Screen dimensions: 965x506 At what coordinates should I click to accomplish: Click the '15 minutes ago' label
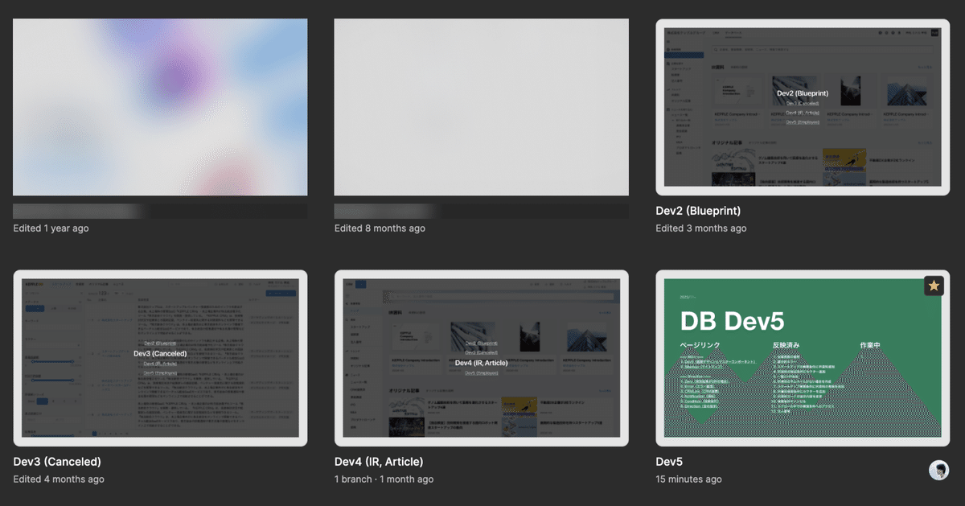pyautogui.click(x=689, y=479)
